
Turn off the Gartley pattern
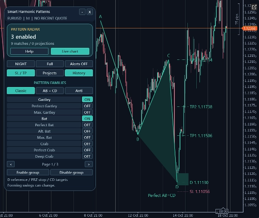[87, 100]
